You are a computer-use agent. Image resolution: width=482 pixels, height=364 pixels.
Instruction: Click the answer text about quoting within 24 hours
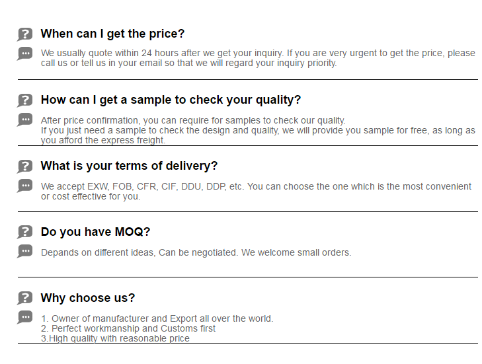pyautogui.click(x=258, y=58)
